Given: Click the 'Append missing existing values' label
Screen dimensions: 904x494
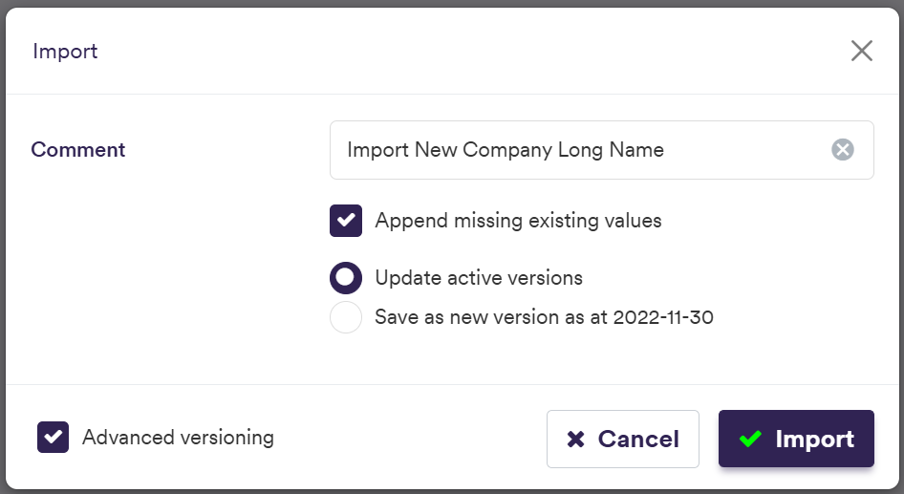Looking at the screenshot, I should [x=518, y=221].
